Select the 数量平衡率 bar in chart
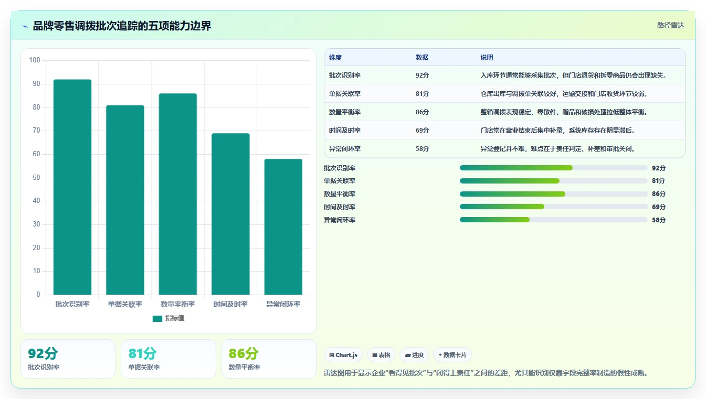 pos(178,194)
